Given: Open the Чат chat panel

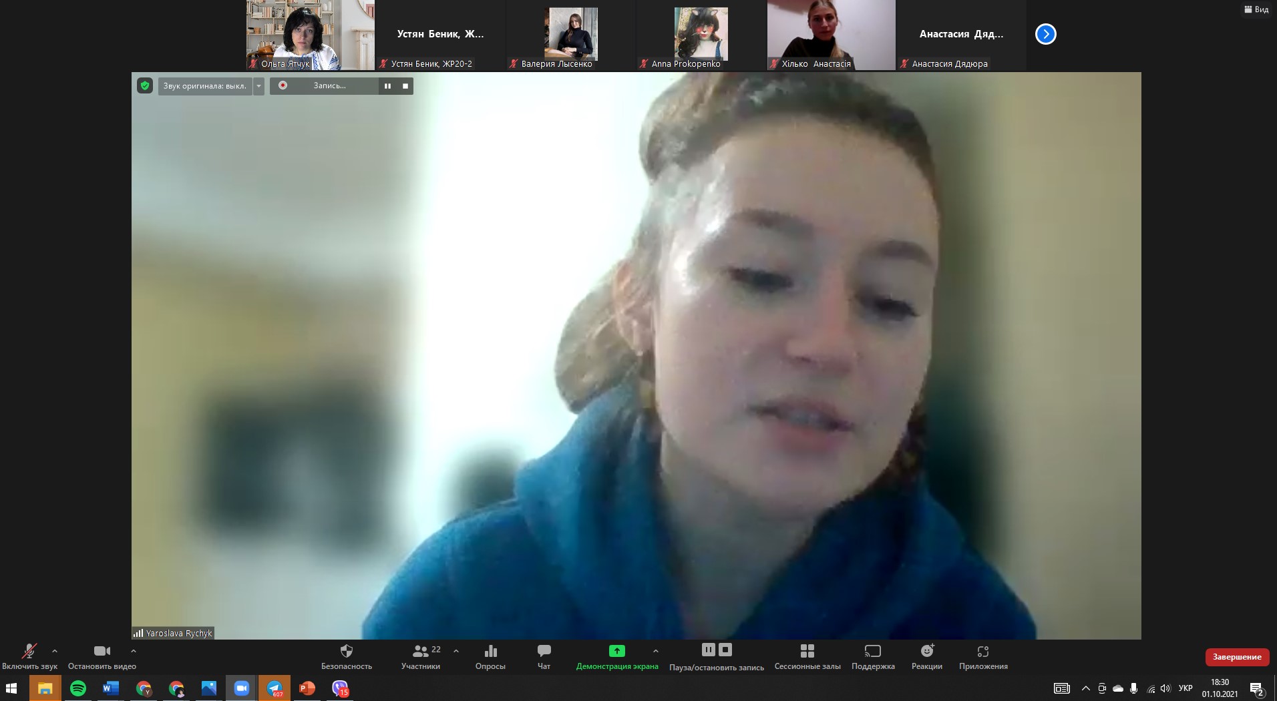Looking at the screenshot, I should click(544, 657).
